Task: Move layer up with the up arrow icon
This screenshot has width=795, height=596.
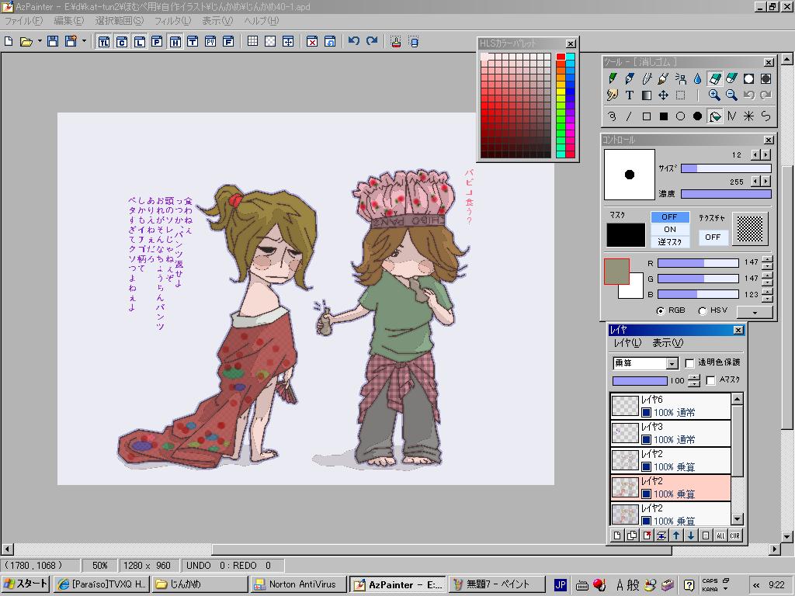Action: (x=676, y=535)
